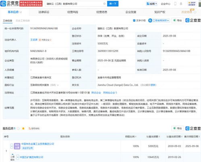Open notifications bell in header
This screenshot has height=162, width=201.
181,4
